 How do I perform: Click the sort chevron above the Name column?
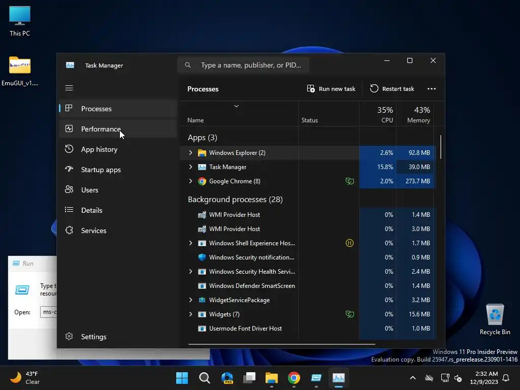(x=237, y=106)
